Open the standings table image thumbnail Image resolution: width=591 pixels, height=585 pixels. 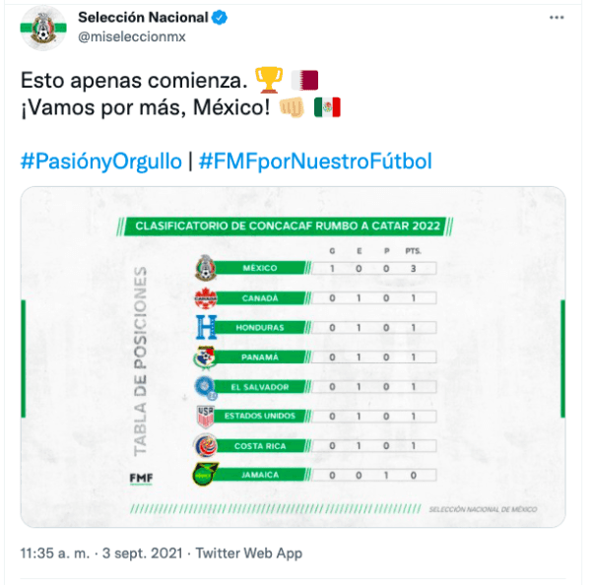[x=293, y=357]
